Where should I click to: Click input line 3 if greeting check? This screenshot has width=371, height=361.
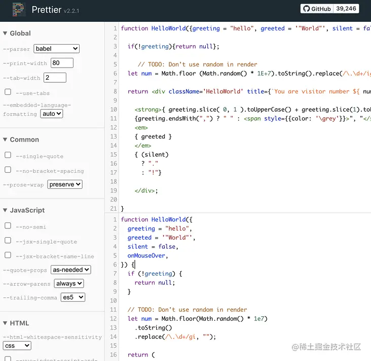(173, 47)
